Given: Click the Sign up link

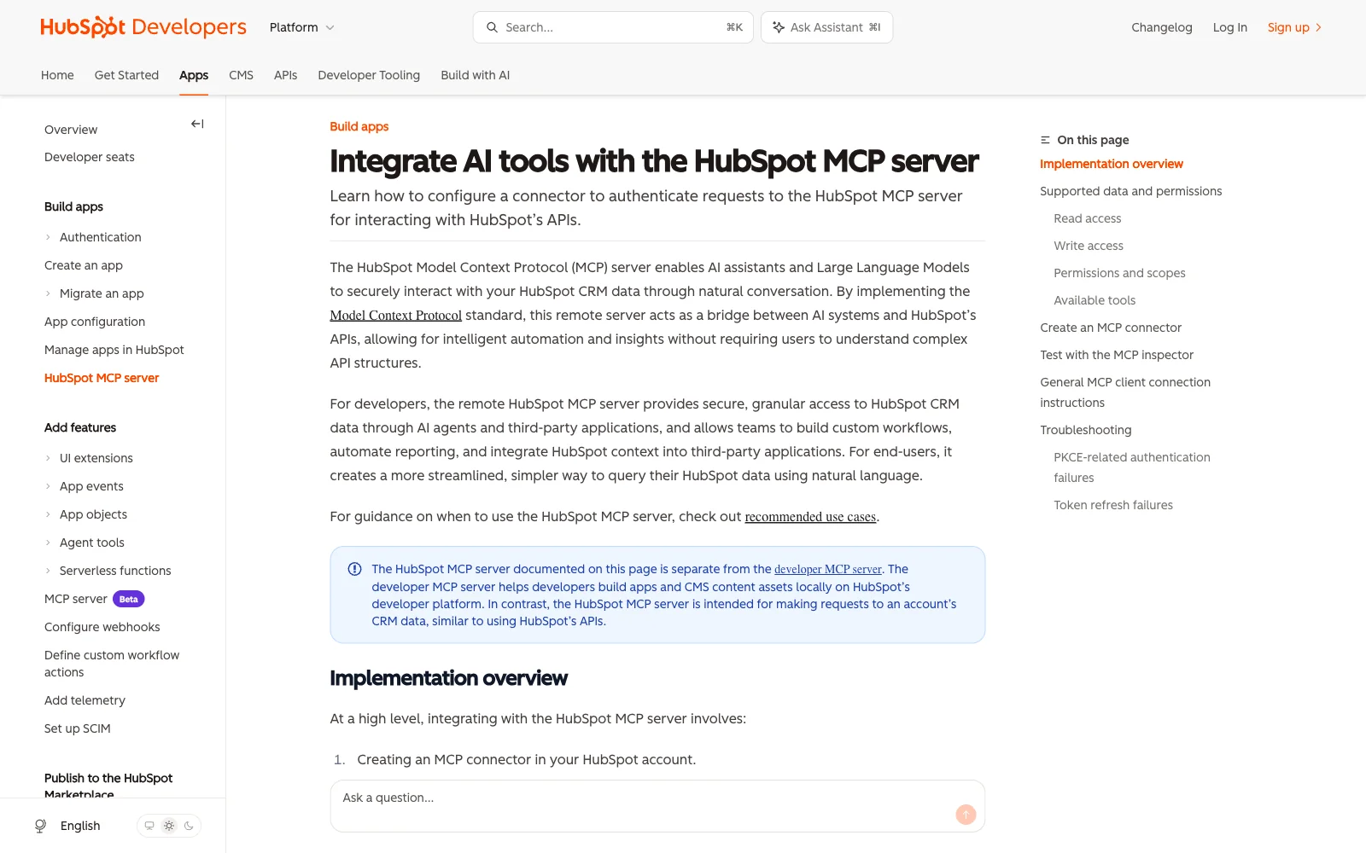Looking at the screenshot, I should click(1294, 27).
